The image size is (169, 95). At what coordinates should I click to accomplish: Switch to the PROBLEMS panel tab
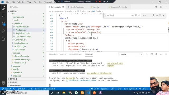(x=53, y=54)
